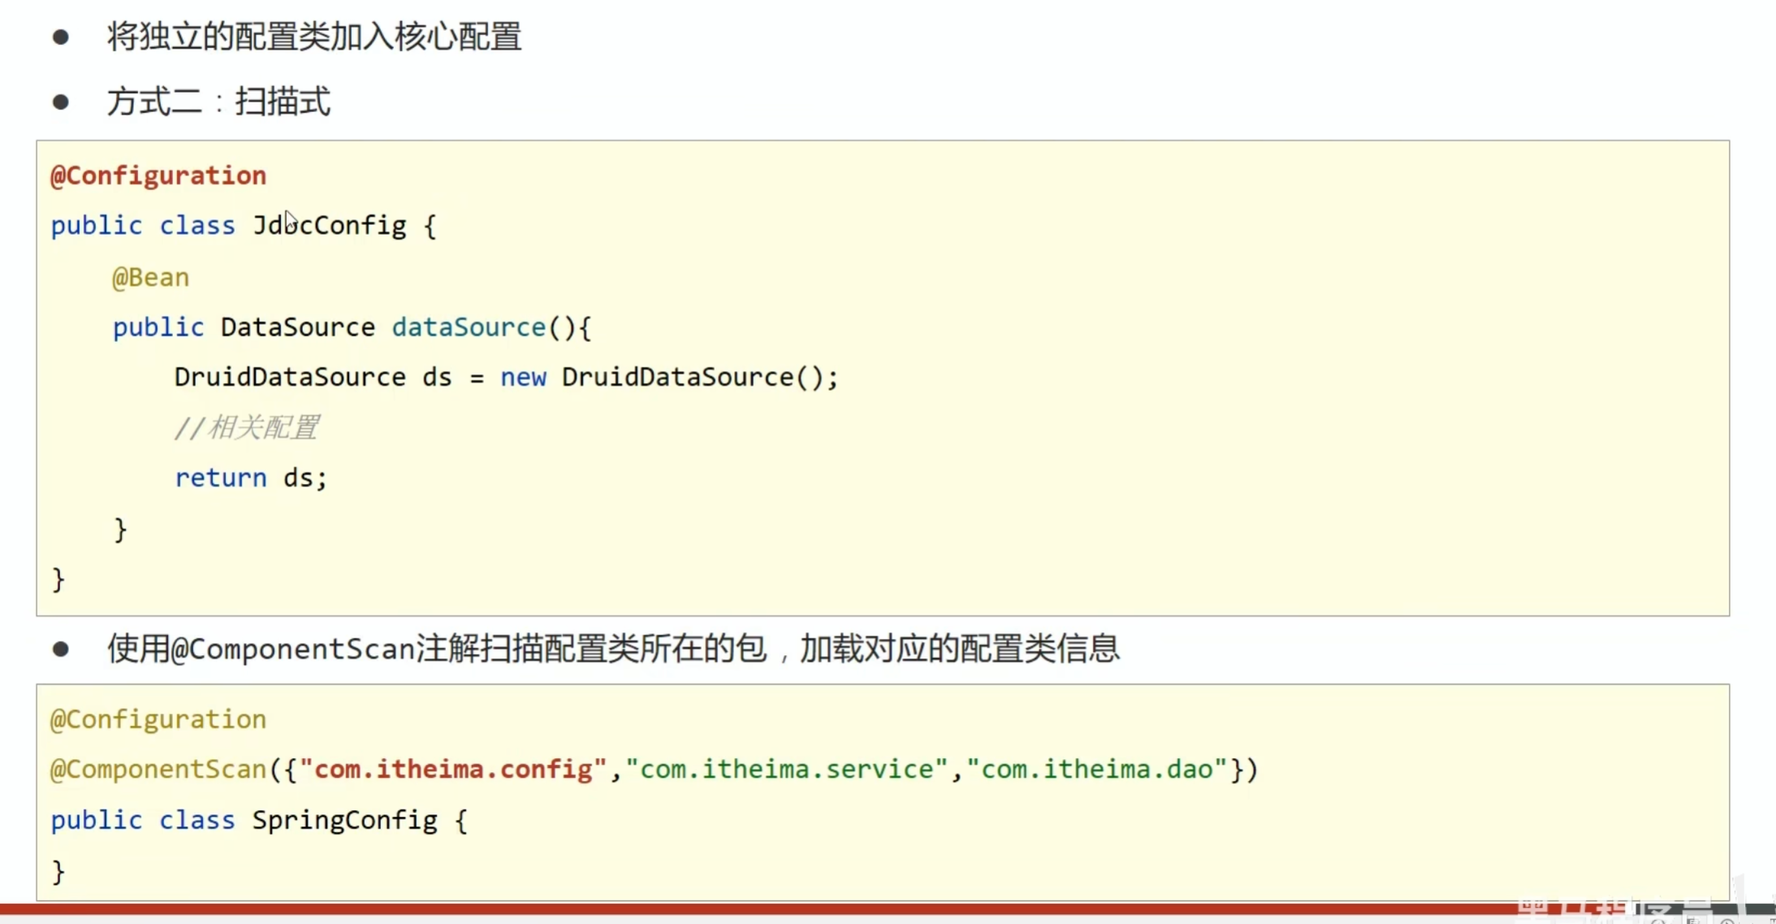The width and height of the screenshot is (1776, 924).
Task: Click the "com.itheima.service" string
Action: click(786, 769)
